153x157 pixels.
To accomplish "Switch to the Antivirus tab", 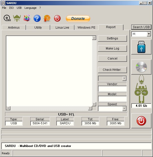I will tap(14, 28).
